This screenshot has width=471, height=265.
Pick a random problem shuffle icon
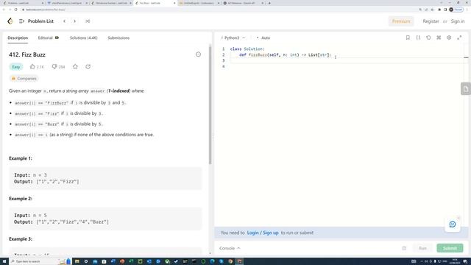(88, 21)
